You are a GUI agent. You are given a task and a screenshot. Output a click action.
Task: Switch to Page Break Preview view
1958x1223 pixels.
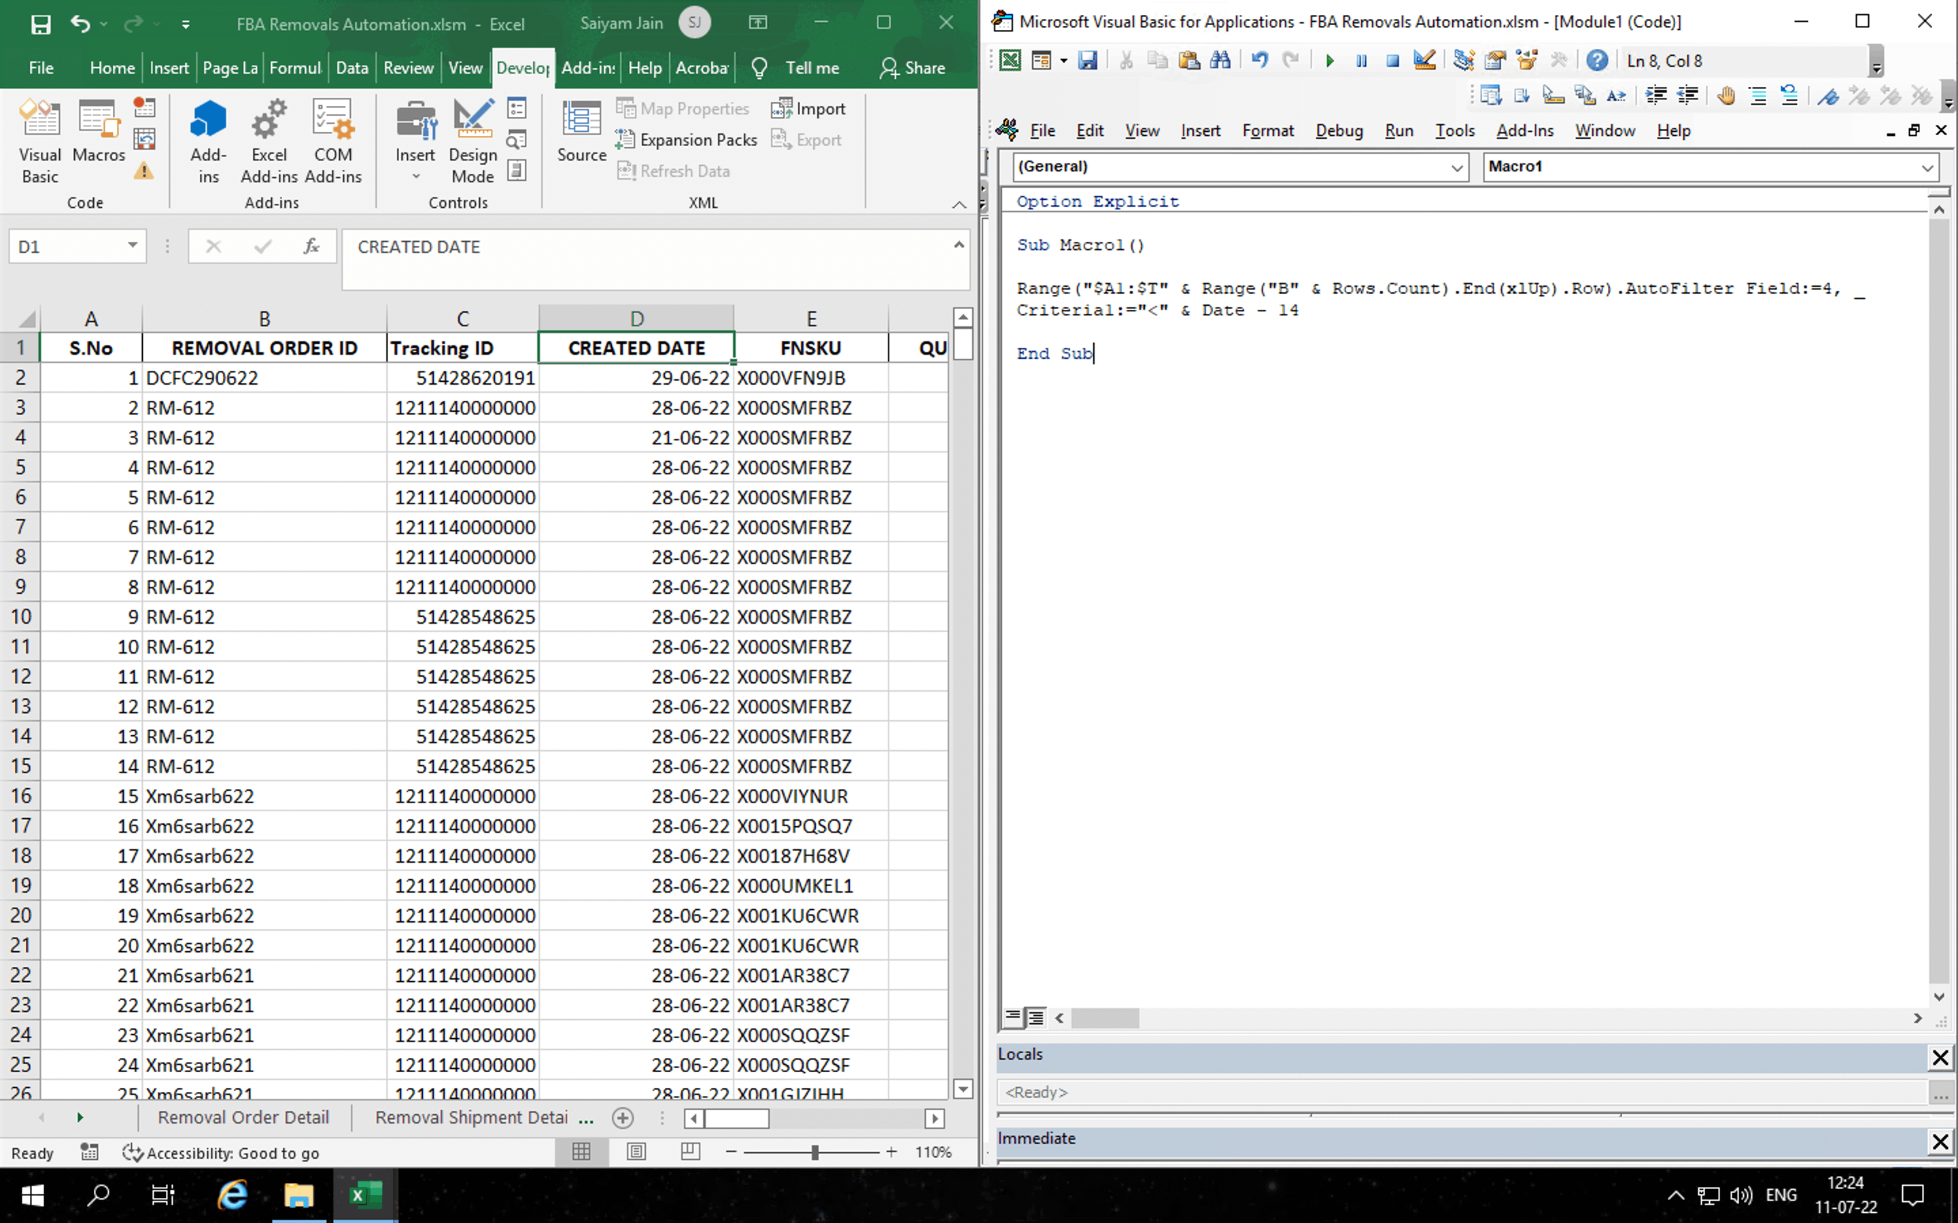[x=690, y=1151]
